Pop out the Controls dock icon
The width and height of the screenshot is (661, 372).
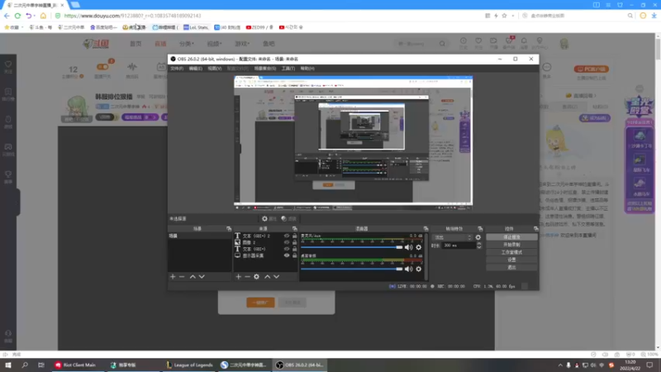(535, 229)
